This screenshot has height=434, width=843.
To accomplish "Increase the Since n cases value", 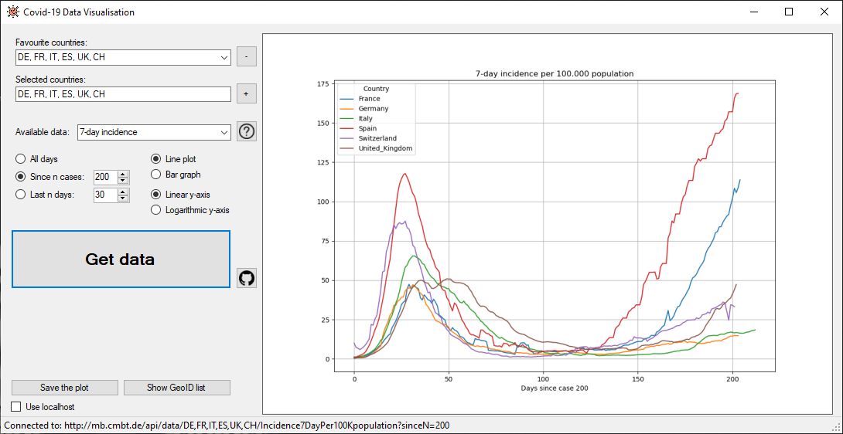I will point(123,174).
